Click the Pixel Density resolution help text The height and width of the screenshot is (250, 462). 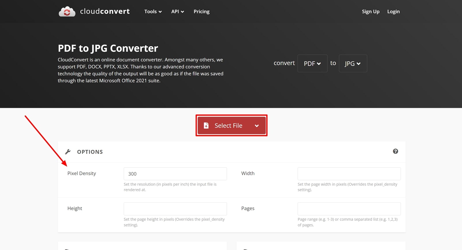170,187
